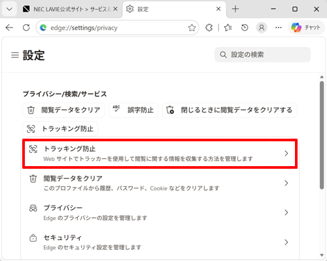Open the Favorites list icon
The image size is (327, 261).
228,27
